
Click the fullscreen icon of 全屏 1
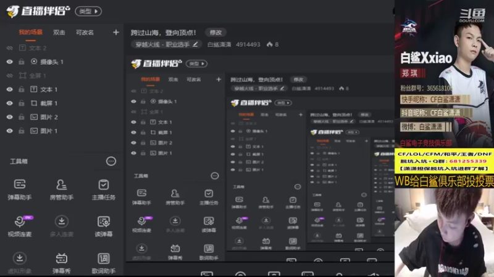[22, 75]
